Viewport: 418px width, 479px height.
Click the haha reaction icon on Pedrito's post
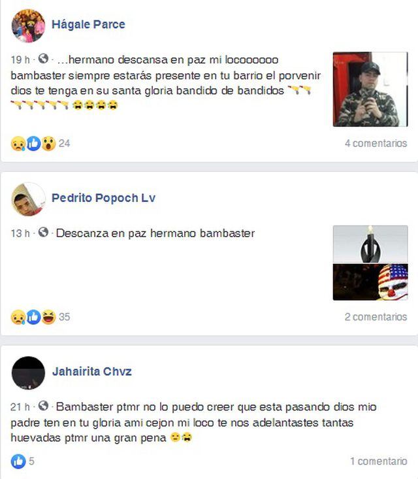(x=48, y=317)
